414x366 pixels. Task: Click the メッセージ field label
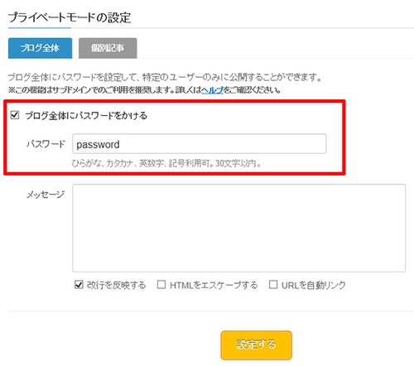[x=46, y=195]
